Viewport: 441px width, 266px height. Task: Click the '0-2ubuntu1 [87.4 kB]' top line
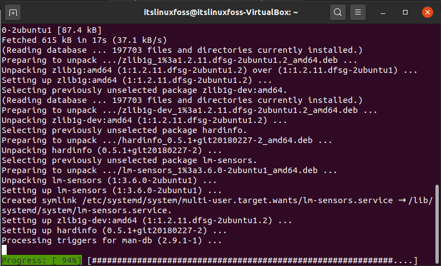click(52, 30)
